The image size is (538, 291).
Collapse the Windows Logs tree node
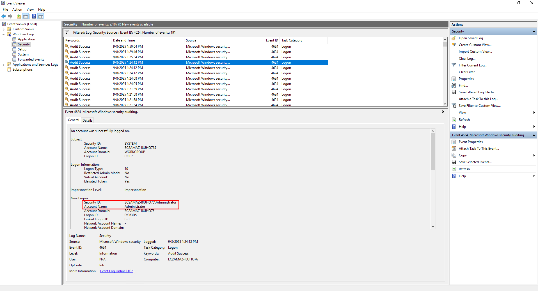[x=3, y=34]
